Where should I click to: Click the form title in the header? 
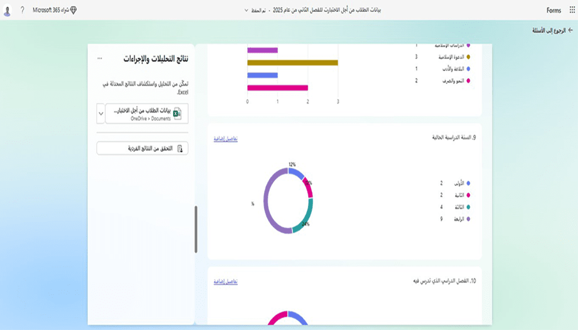327,10
